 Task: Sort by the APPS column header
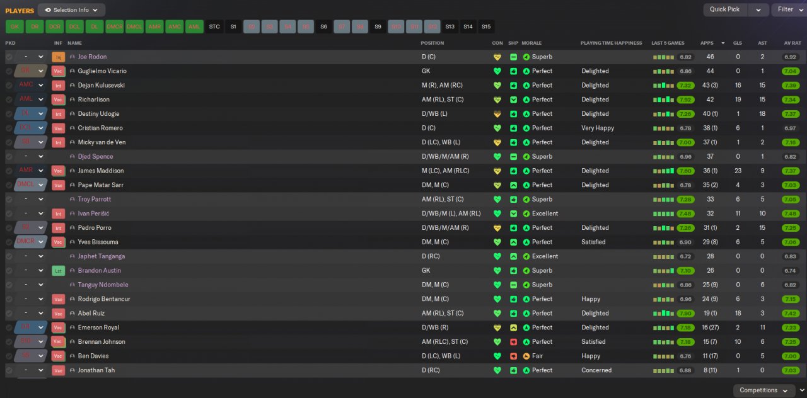coord(707,43)
